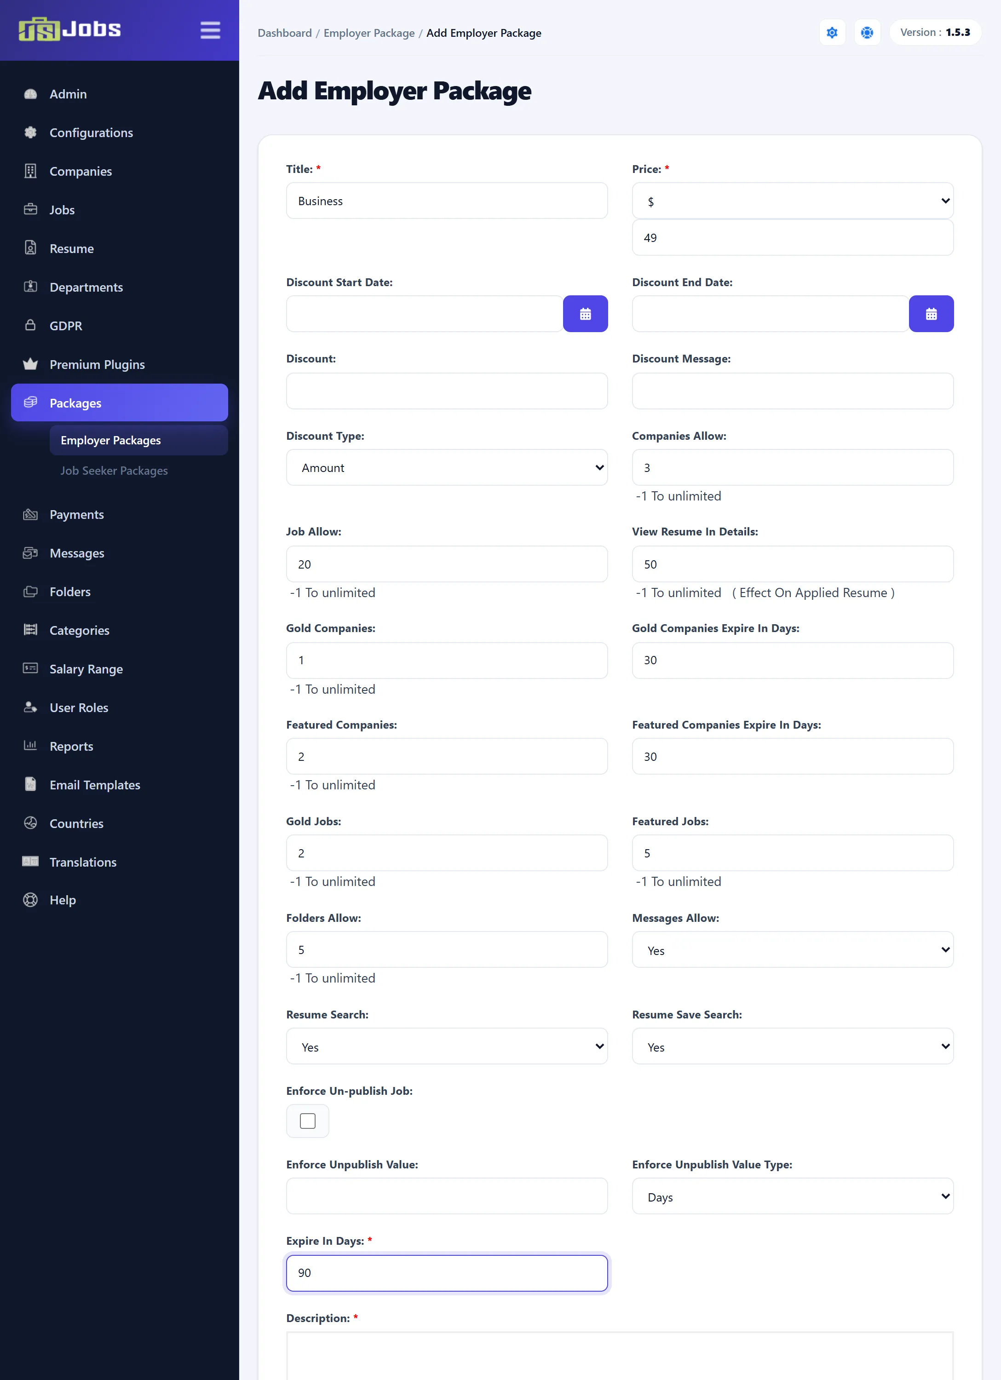Viewport: 1001px width, 1380px height.
Task: Check the Enforce Un-publish Job checkbox
Action: point(307,1121)
